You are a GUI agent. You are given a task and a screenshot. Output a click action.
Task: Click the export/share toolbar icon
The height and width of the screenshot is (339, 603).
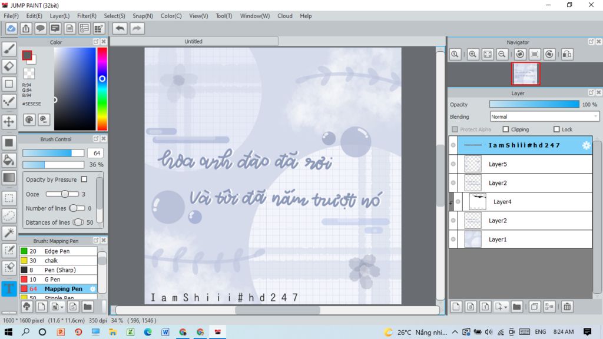(x=26, y=28)
